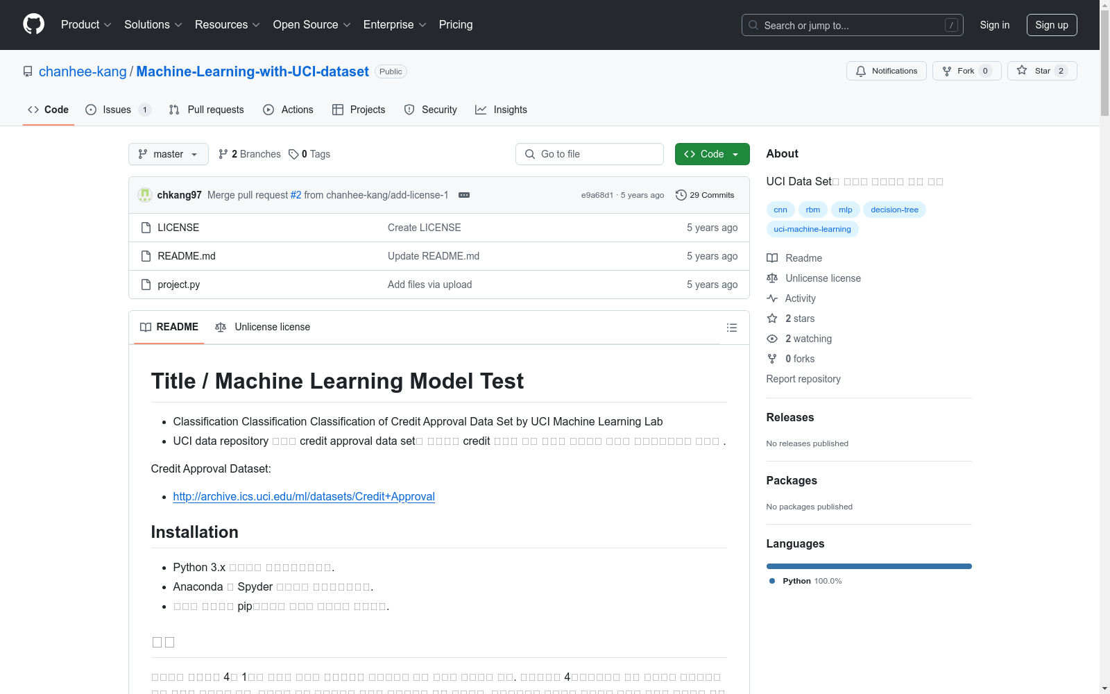The height and width of the screenshot is (694, 1110).
Task: Open the GitHub homepage logo
Action: [x=33, y=24]
